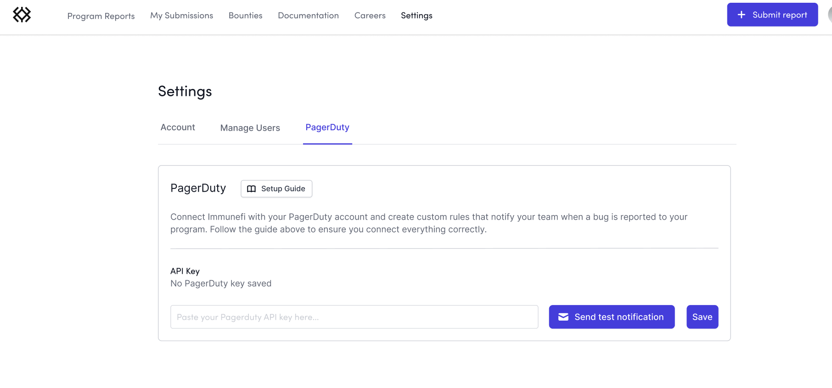832x388 pixels.
Task: Switch to the Manage Users tab
Action: click(x=250, y=128)
